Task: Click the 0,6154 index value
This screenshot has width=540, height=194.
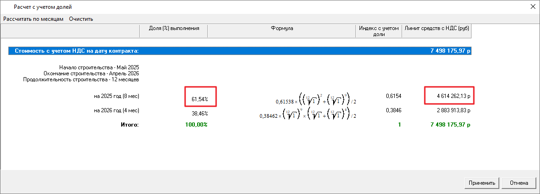Action: click(x=393, y=96)
